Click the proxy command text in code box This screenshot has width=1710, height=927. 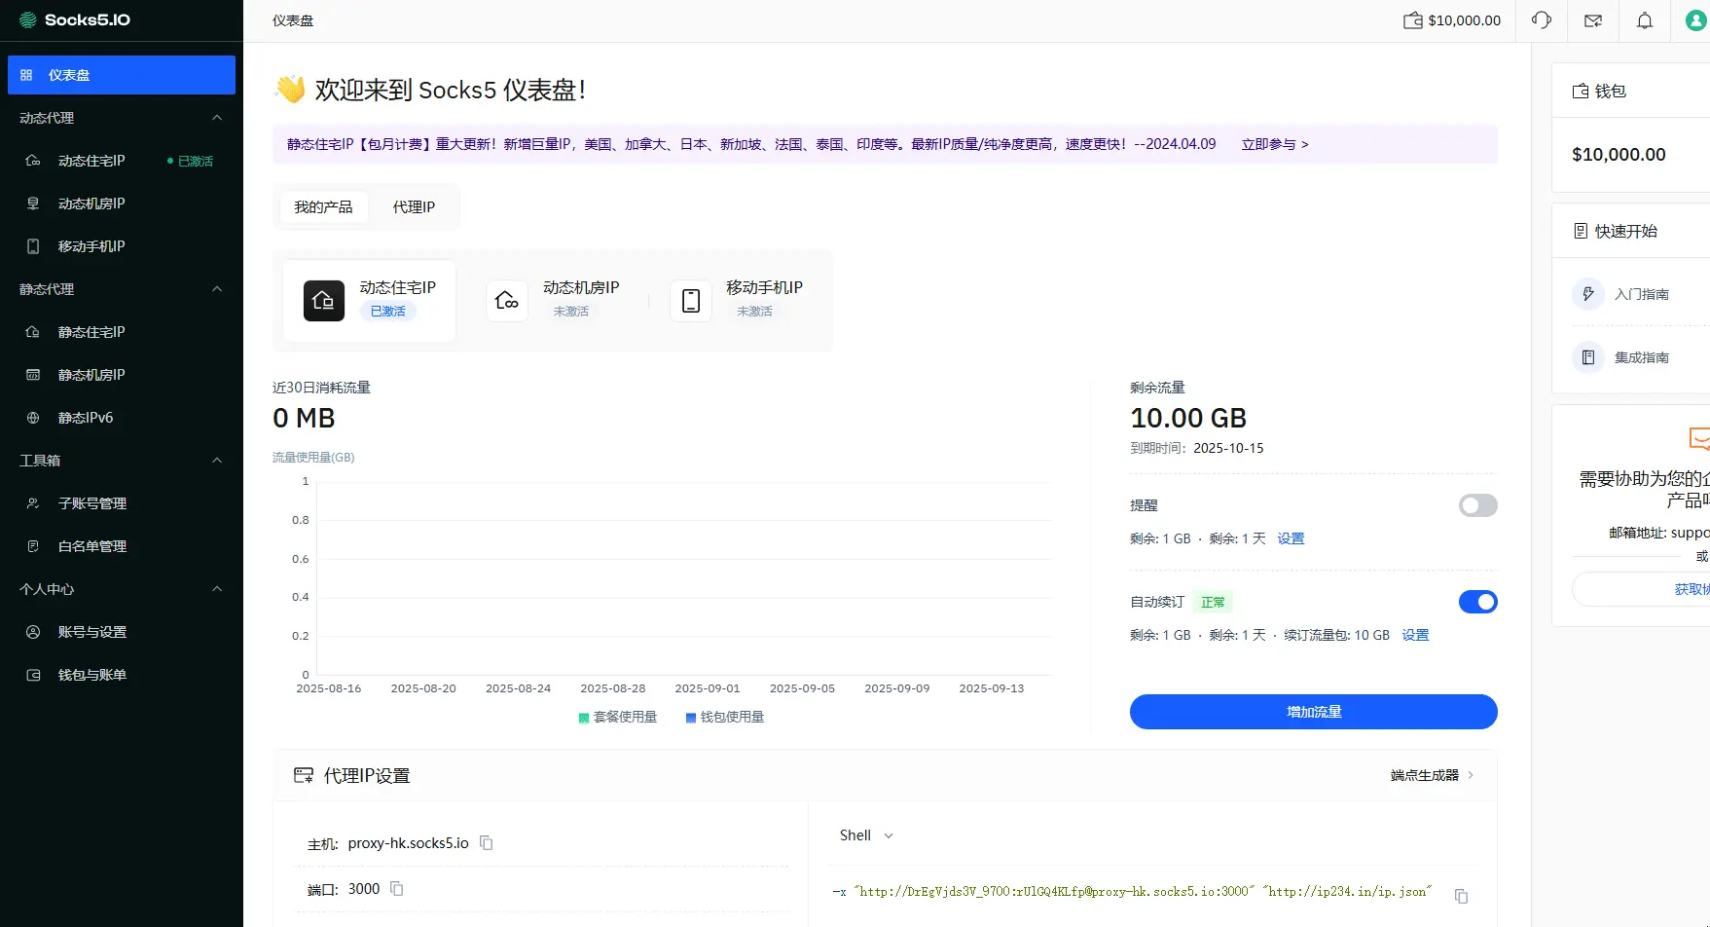1132,891
